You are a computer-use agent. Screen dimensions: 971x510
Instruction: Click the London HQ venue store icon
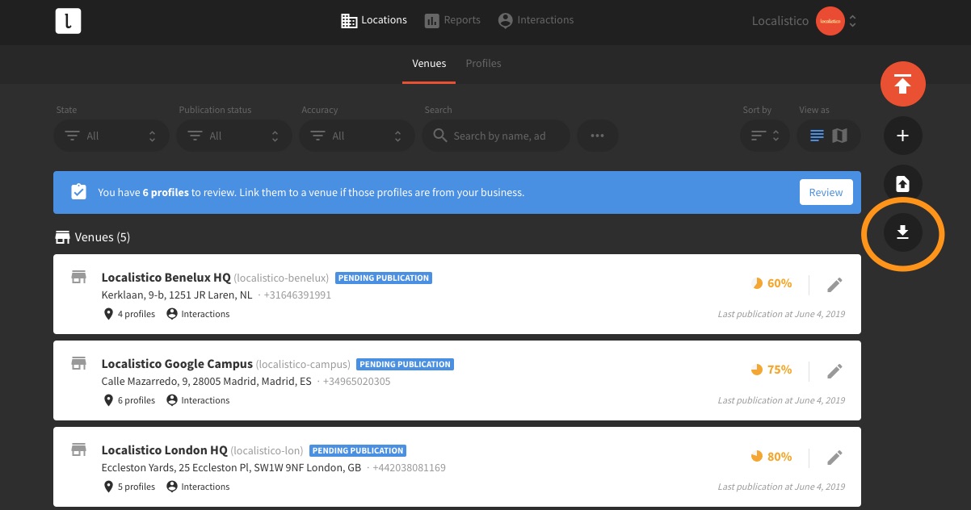(x=78, y=450)
